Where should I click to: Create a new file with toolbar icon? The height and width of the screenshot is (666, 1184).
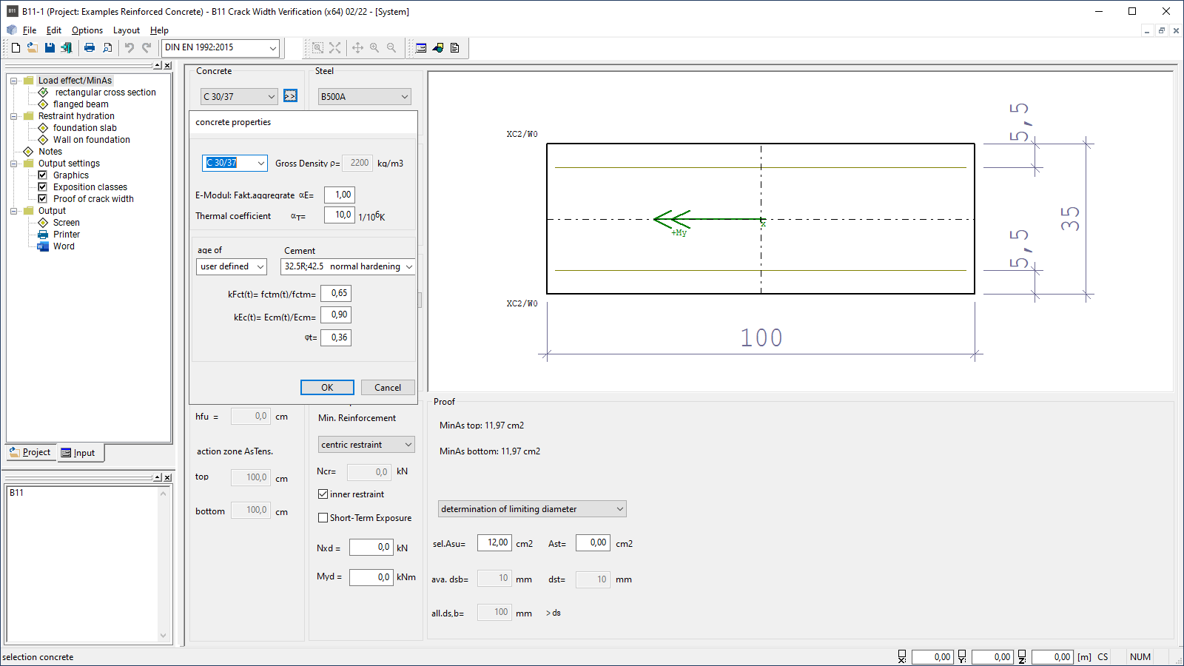click(x=16, y=47)
